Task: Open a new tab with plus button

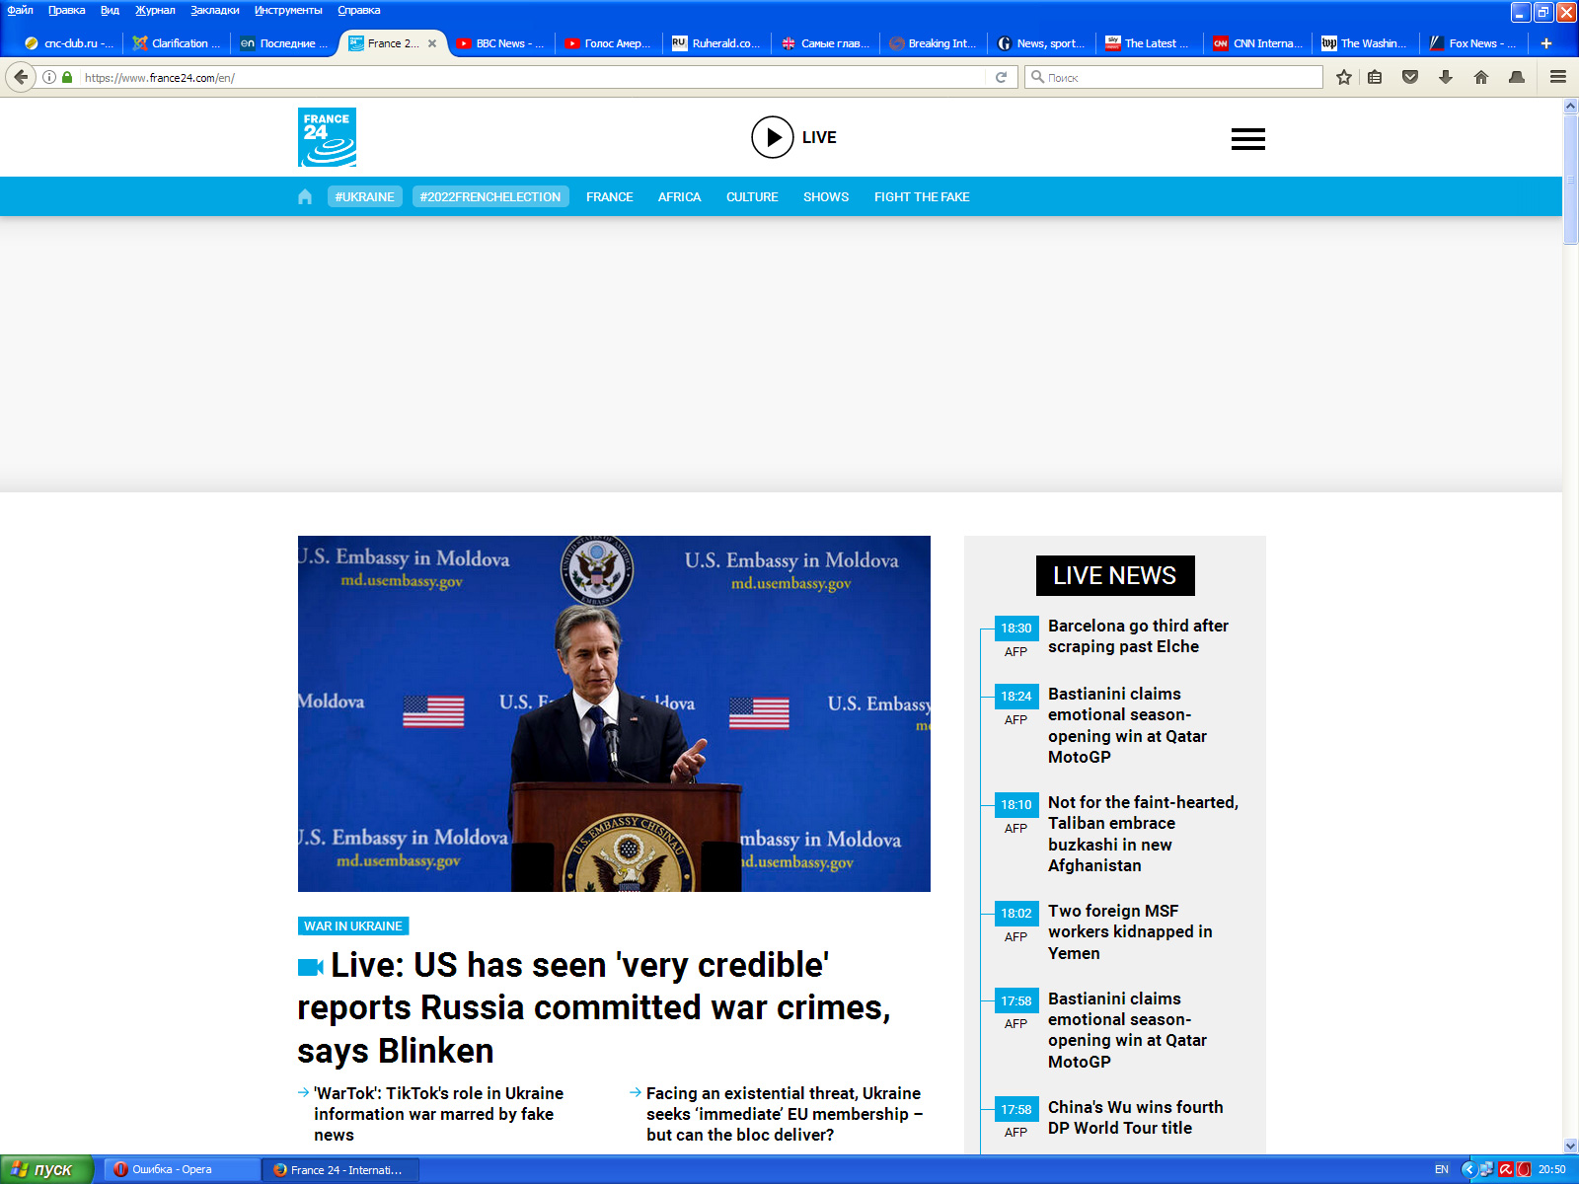Action: pyautogui.click(x=1546, y=43)
